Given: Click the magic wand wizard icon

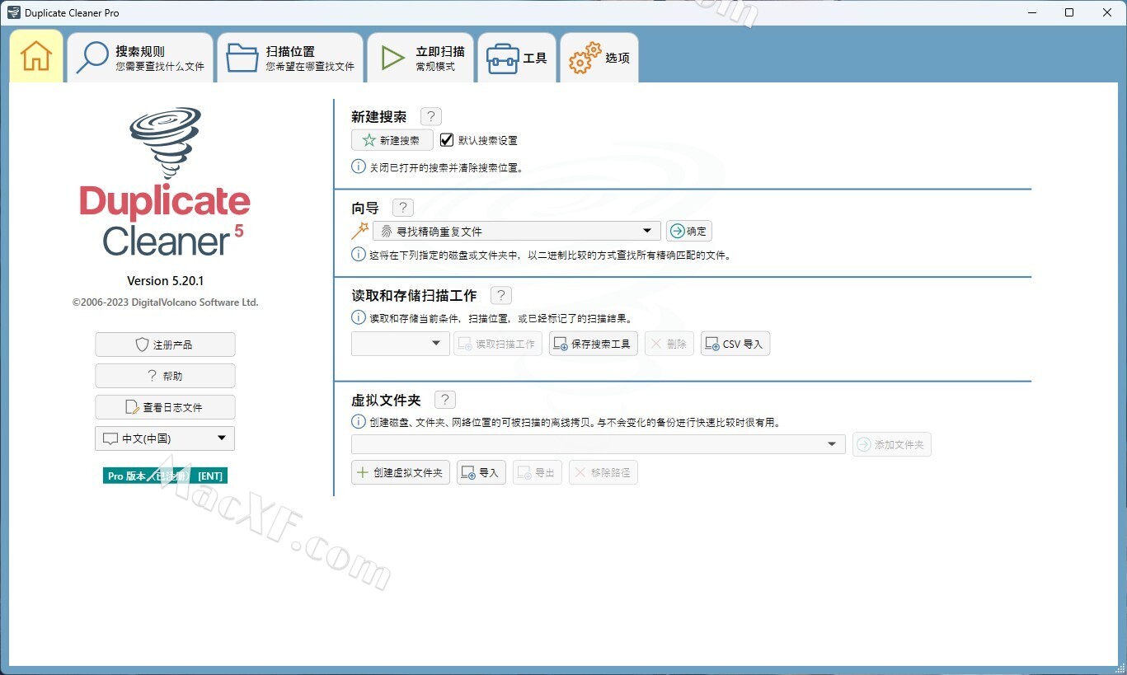Looking at the screenshot, I should [x=359, y=231].
